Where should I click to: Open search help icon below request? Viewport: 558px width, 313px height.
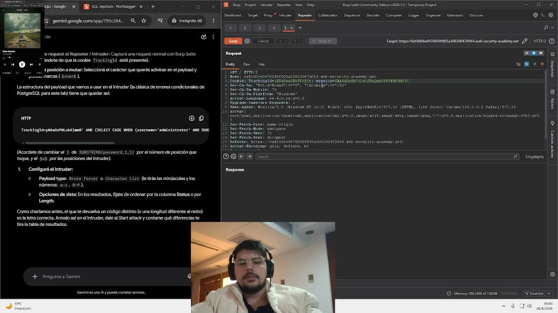pyautogui.click(x=226, y=156)
